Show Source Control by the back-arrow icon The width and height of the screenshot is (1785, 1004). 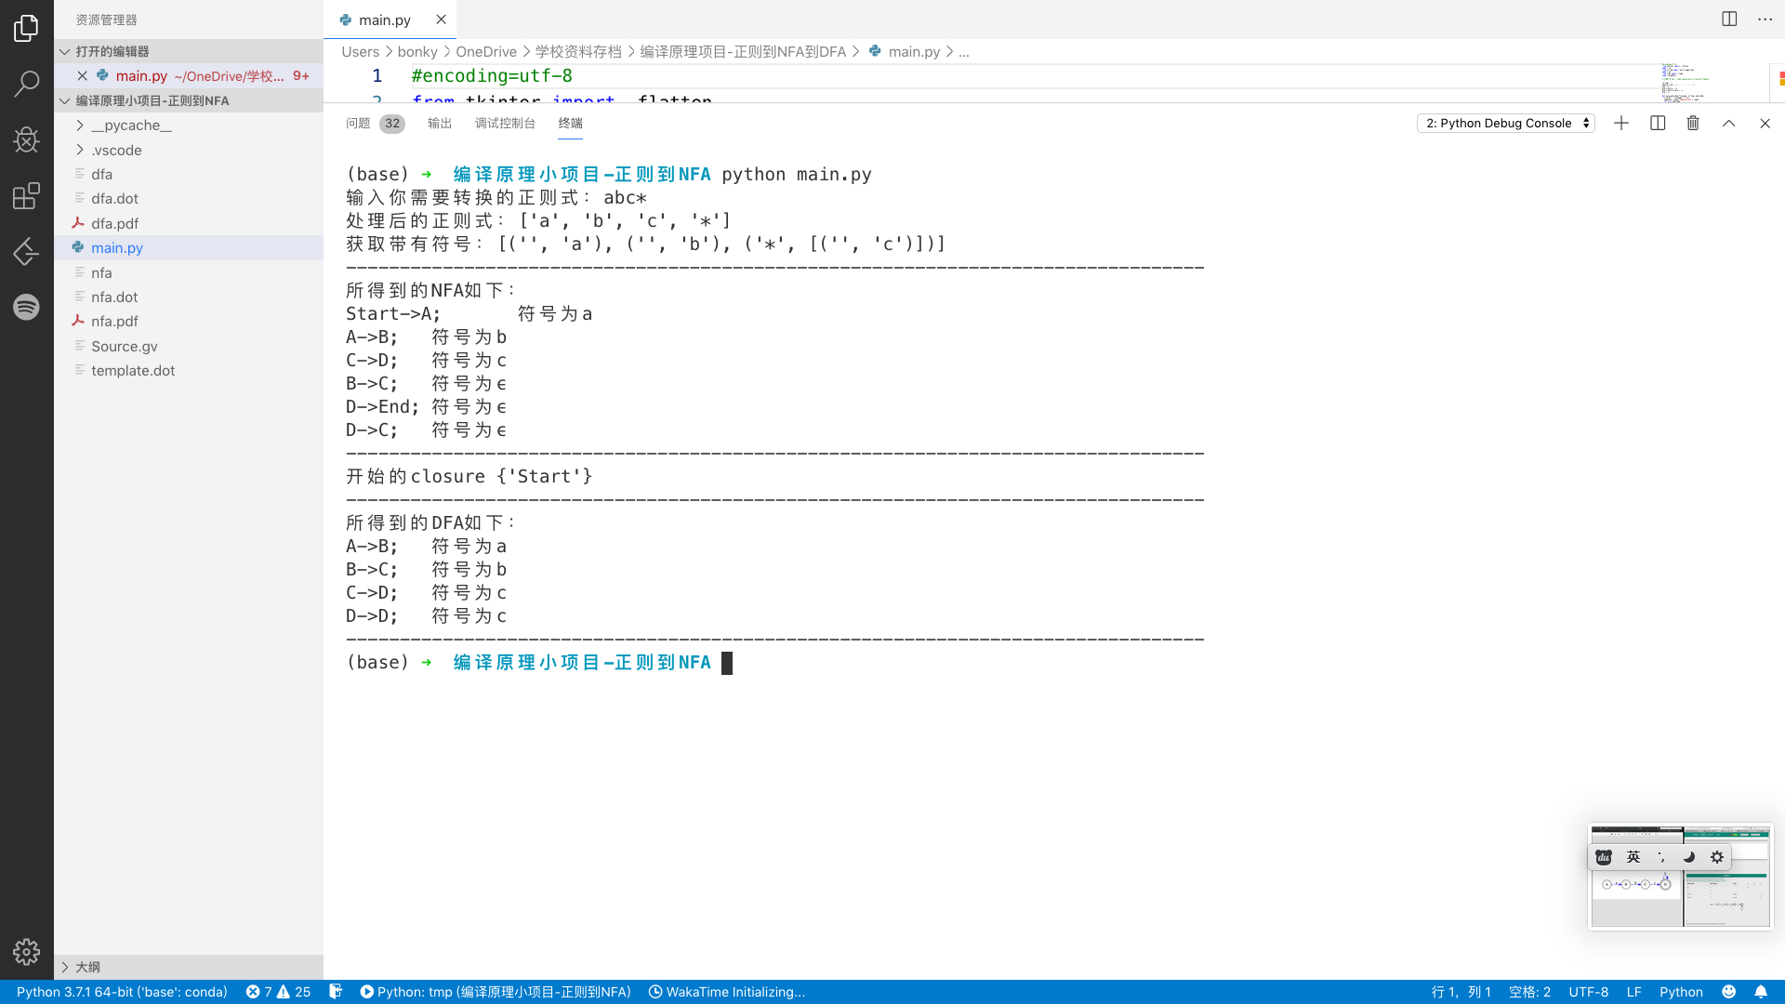pyautogui.click(x=26, y=251)
